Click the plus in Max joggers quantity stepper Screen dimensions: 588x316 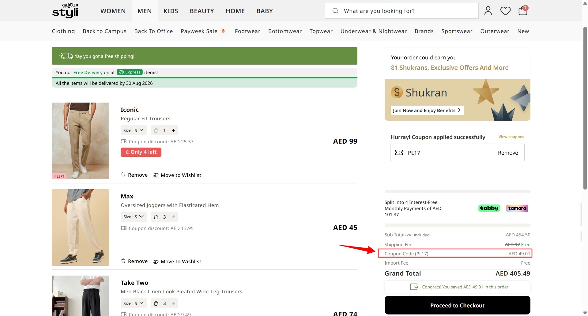(x=173, y=217)
